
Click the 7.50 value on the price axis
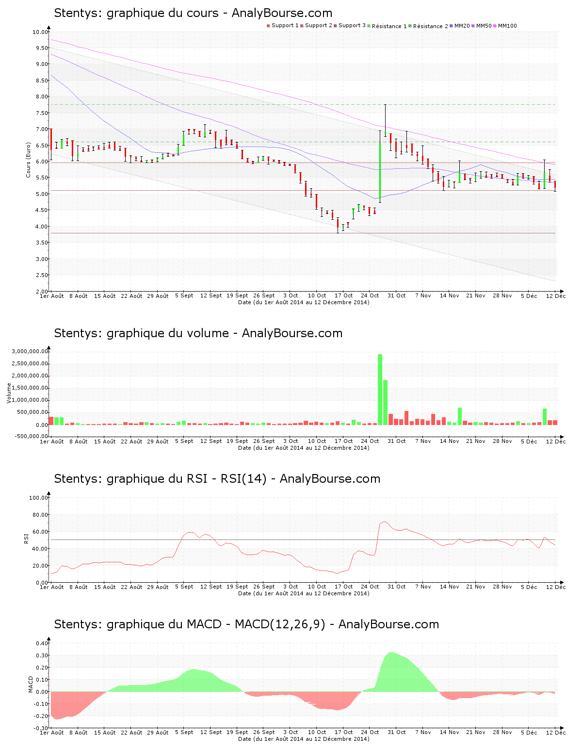pyautogui.click(x=42, y=113)
